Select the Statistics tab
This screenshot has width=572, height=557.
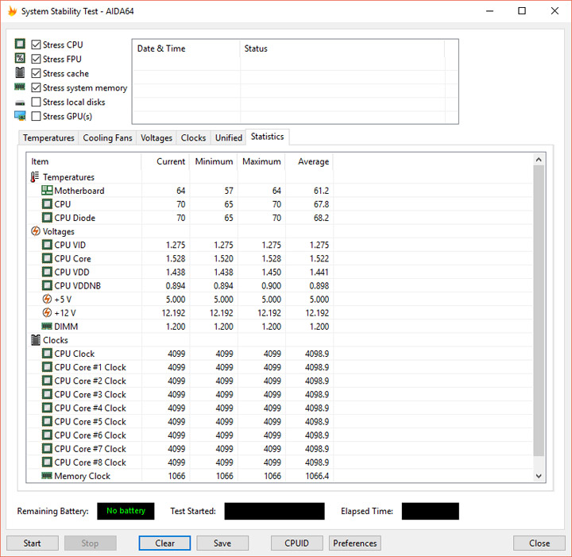[x=268, y=137]
